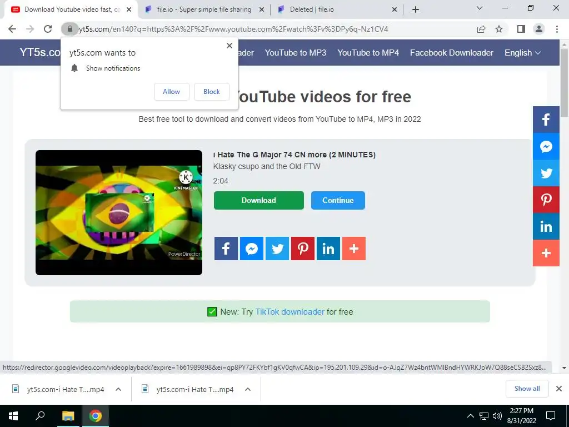Click the LinkedIn icon in the right sidebar
Screen dimensions: 569x427
coord(546,227)
